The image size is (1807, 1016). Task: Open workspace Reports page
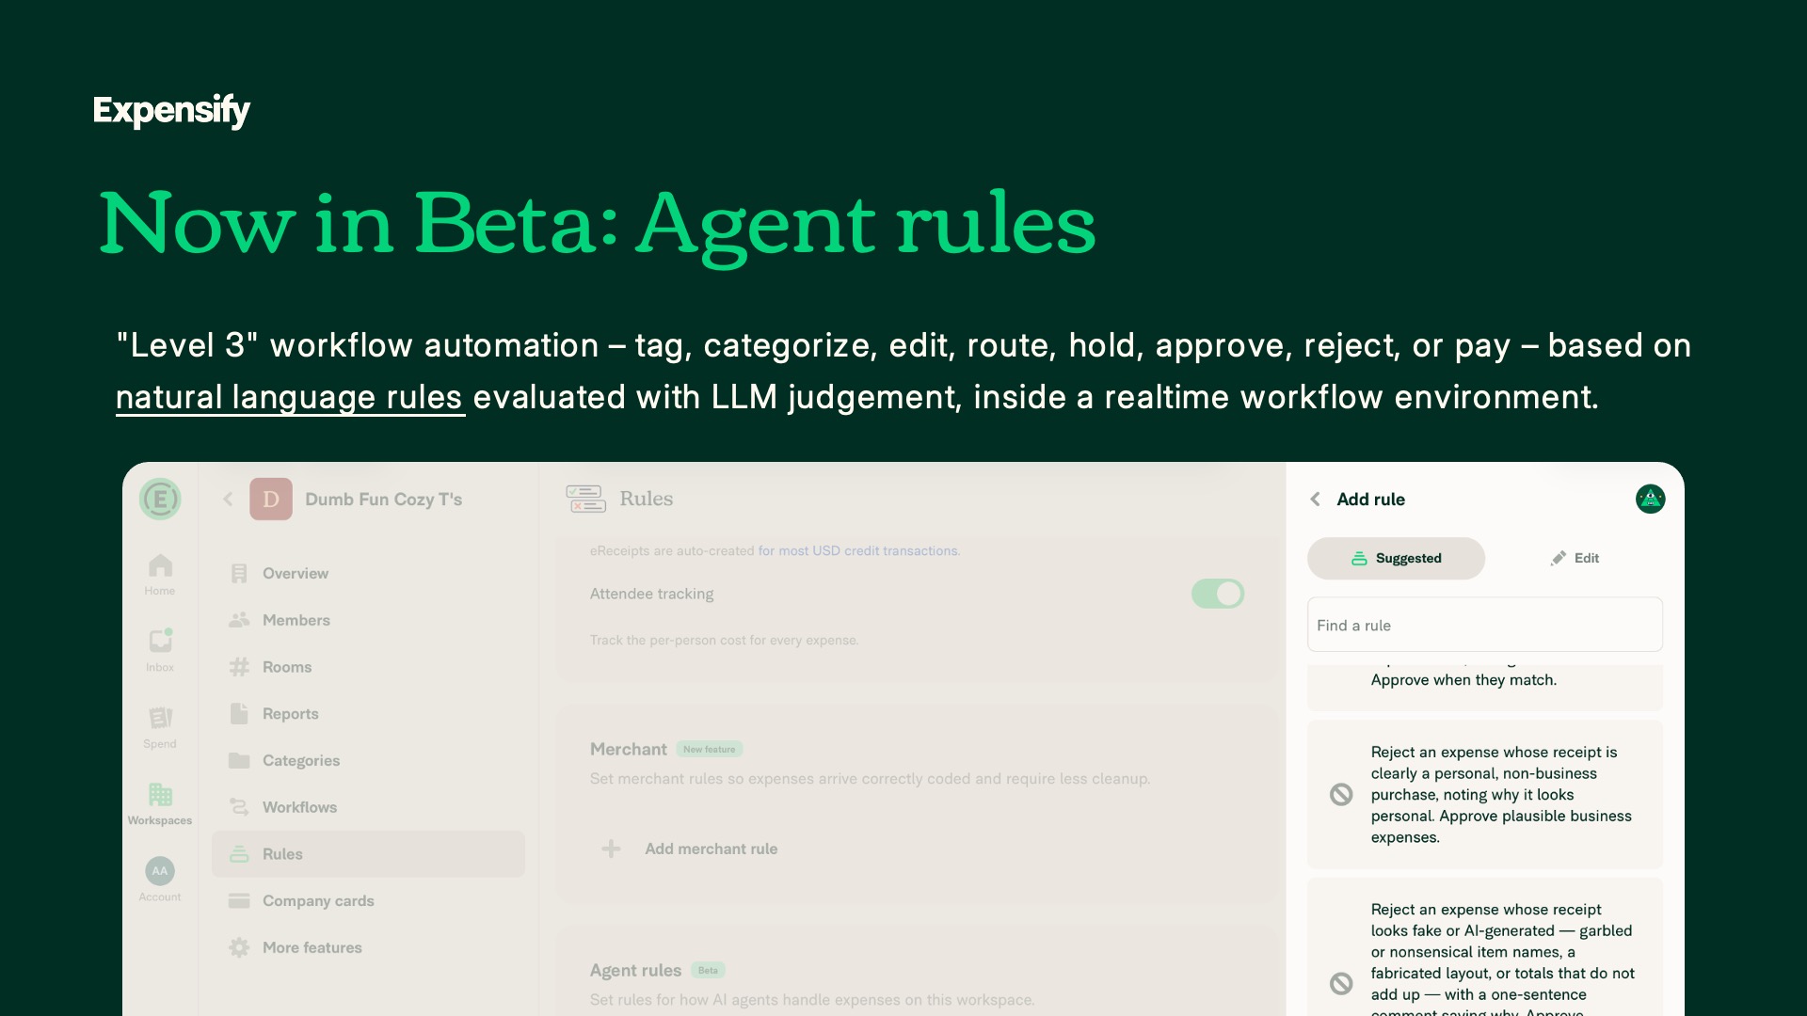368,714
